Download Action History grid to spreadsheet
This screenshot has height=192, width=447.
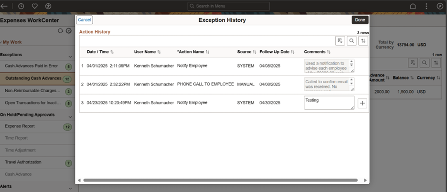pyautogui.click(x=340, y=41)
